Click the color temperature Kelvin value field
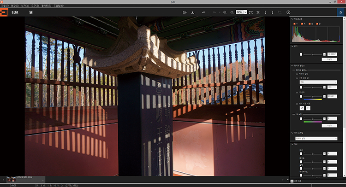The width and height of the screenshot is (346, 187). [332, 96]
